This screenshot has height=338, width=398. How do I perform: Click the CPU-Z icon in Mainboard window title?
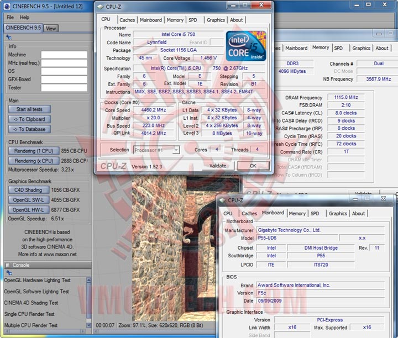222,200
